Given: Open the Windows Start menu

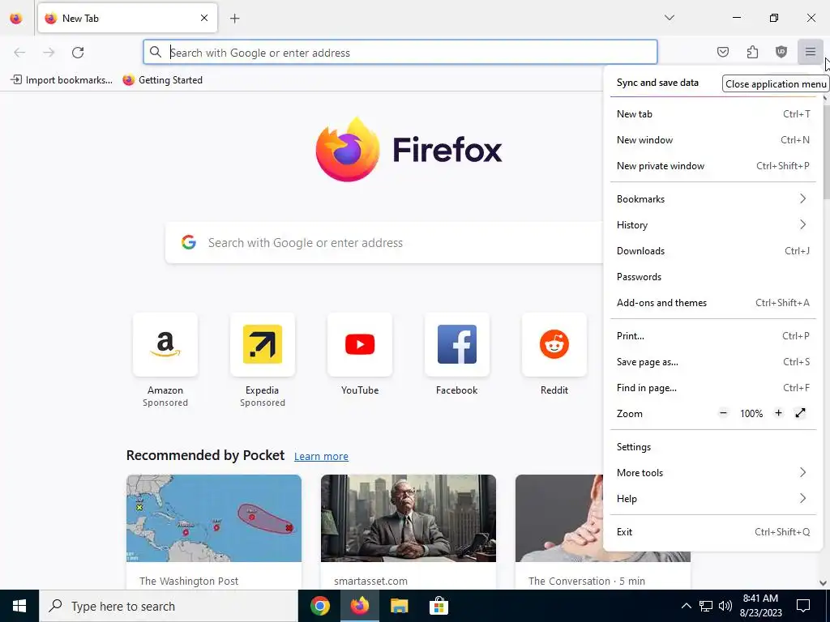Looking at the screenshot, I should coord(19,606).
